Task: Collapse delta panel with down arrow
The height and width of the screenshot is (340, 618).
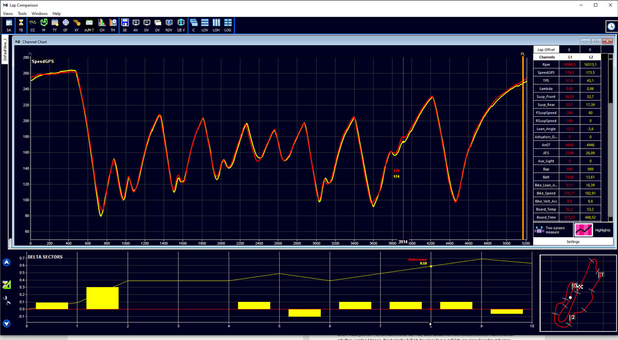Action: click(x=7, y=324)
